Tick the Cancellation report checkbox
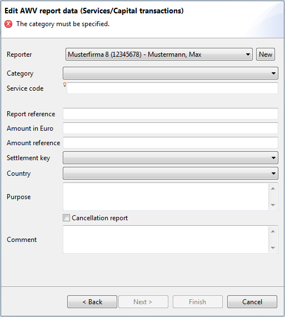This screenshot has width=285, height=317. [x=66, y=218]
